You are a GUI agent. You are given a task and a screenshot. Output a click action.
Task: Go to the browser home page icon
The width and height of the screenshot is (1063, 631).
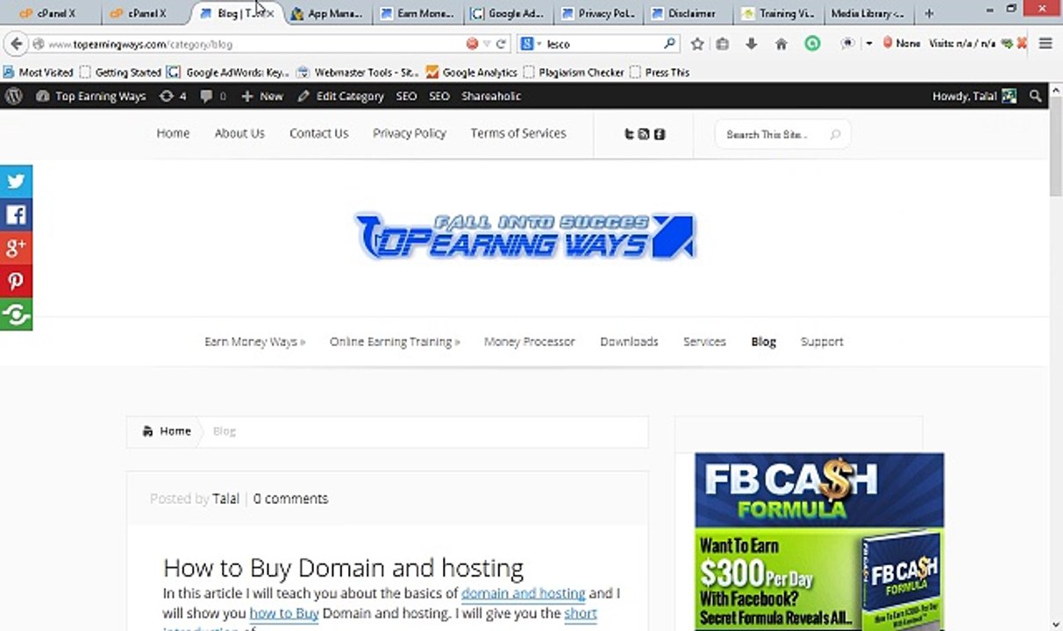pos(781,44)
